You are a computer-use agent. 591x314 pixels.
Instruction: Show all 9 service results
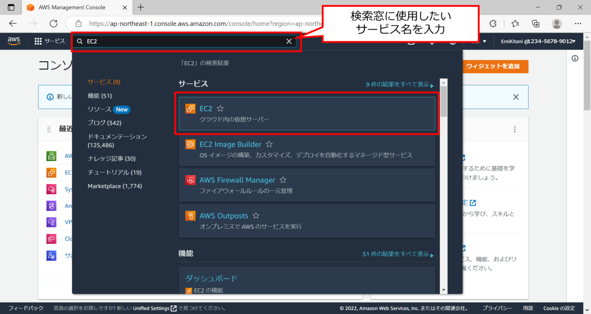(399, 85)
